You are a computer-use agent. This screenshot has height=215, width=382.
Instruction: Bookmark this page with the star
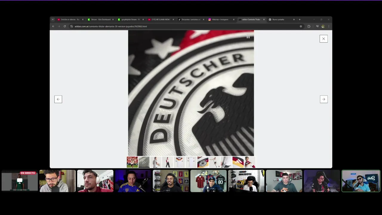click(x=301, y=26)
